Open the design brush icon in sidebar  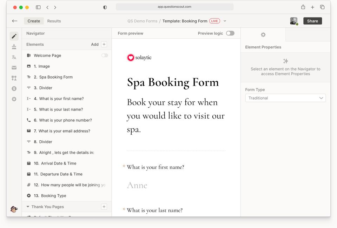pyautogui.click(x=14, y=47)
